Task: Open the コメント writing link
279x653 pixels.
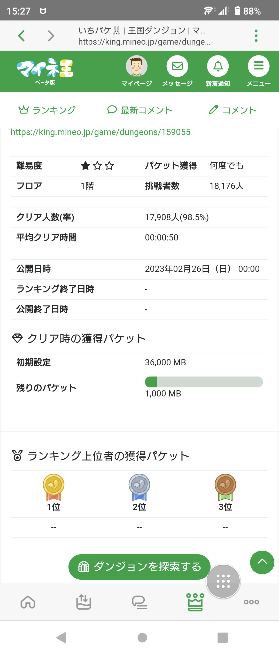Action: [x=233, y=110]
